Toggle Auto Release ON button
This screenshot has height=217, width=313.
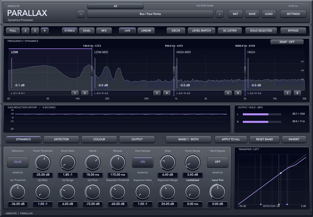pos(143,162)
